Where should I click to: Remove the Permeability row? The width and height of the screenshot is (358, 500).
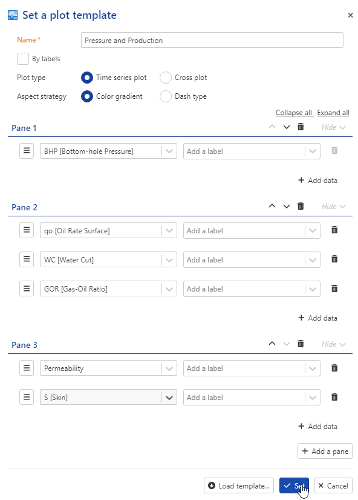click(334, 368)
